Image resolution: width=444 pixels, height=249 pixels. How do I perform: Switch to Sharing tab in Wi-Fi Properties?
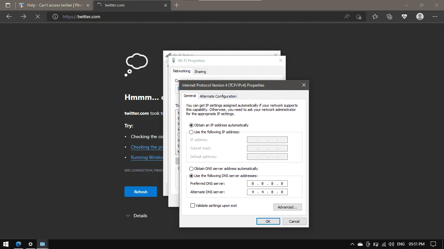click(200, 72)
